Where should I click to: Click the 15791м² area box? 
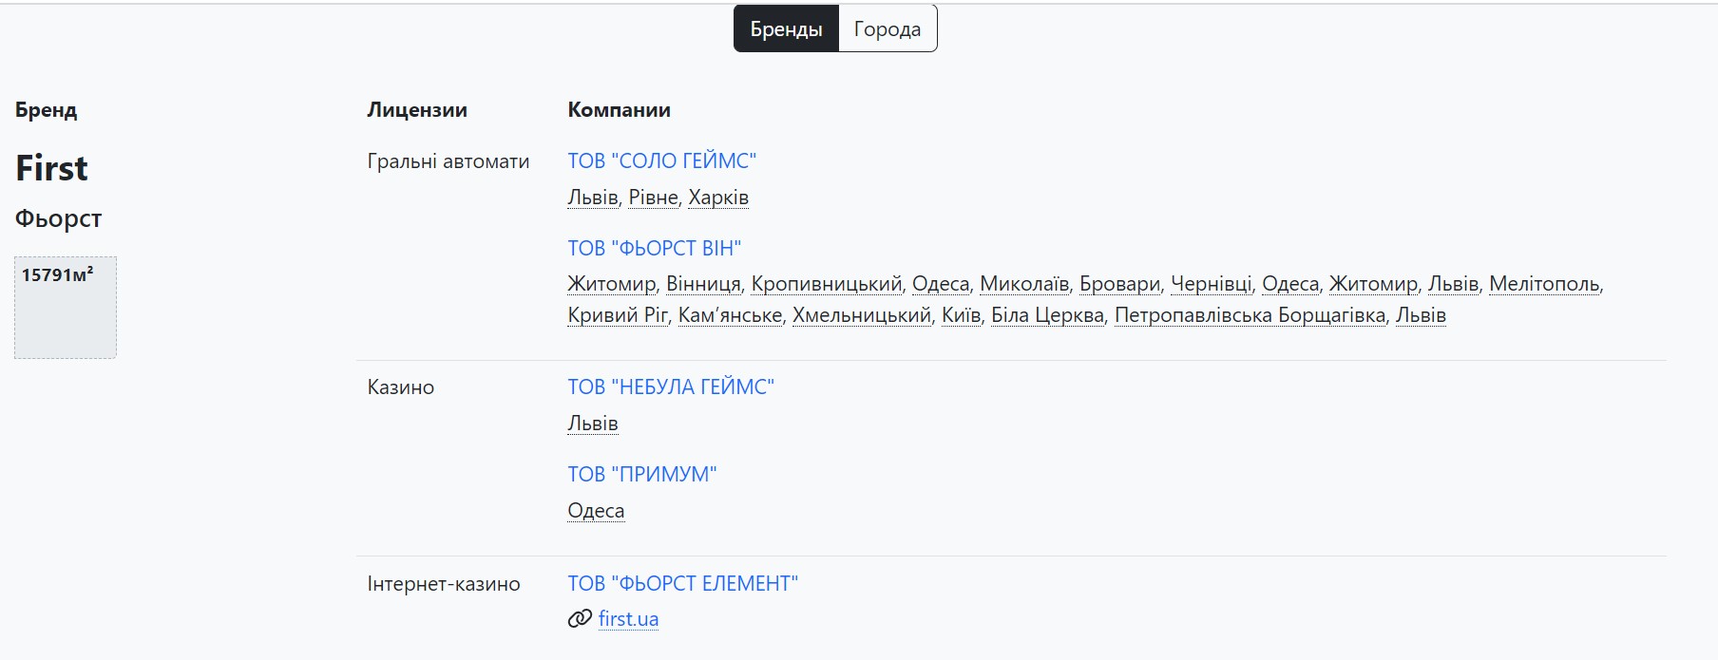(65, 307)
